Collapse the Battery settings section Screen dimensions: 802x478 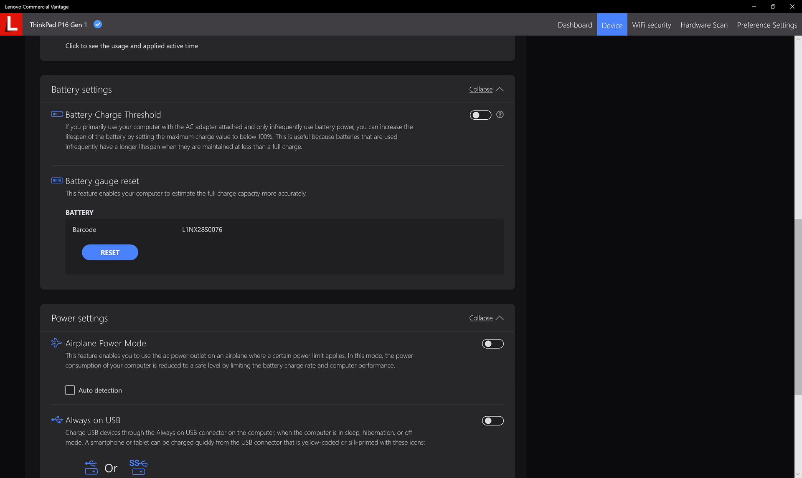[481, 89]
